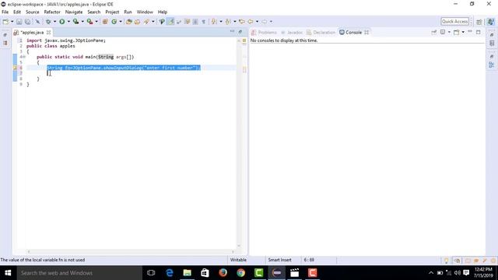498x280 pixels.
Task: Click the Coverage launch icon
Action: tap(75, 22)
